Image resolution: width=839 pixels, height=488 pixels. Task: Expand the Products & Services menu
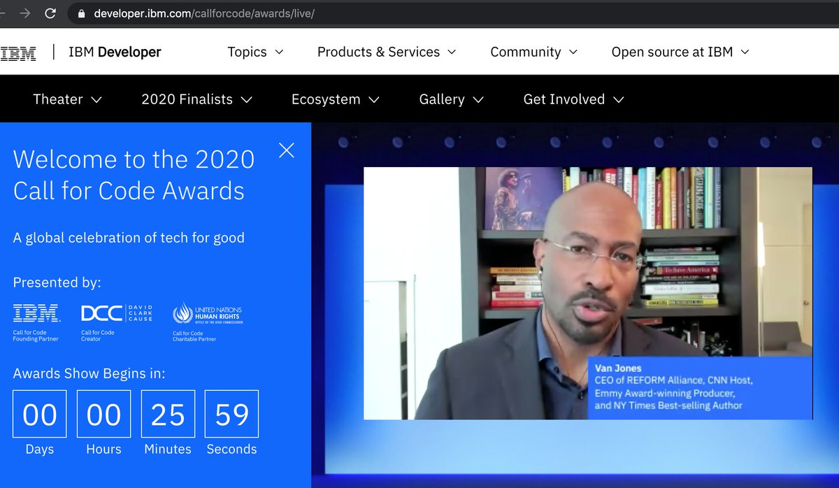387,52
